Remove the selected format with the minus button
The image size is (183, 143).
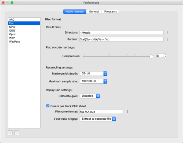(17, 133)
